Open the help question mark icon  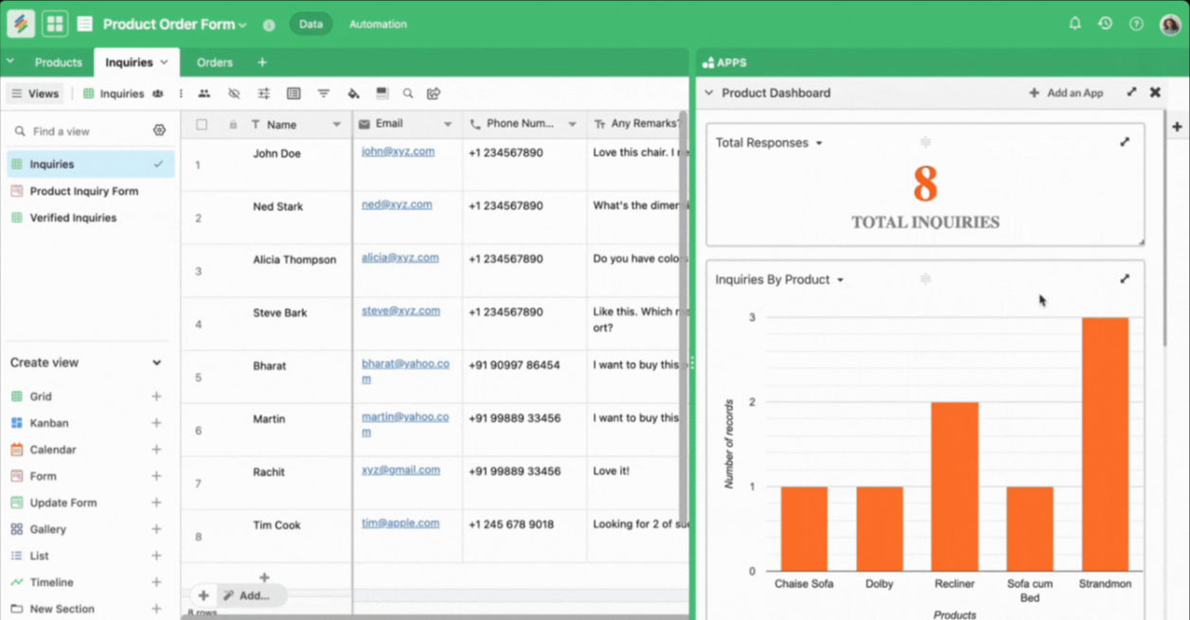point(1136,24)
